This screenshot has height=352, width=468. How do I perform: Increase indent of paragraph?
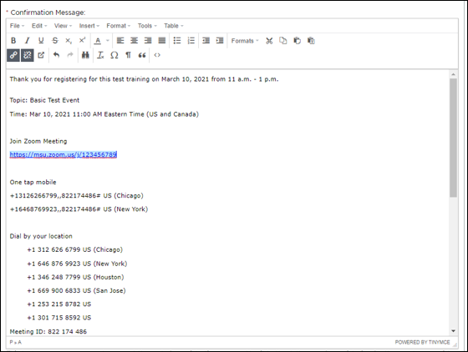220,41
